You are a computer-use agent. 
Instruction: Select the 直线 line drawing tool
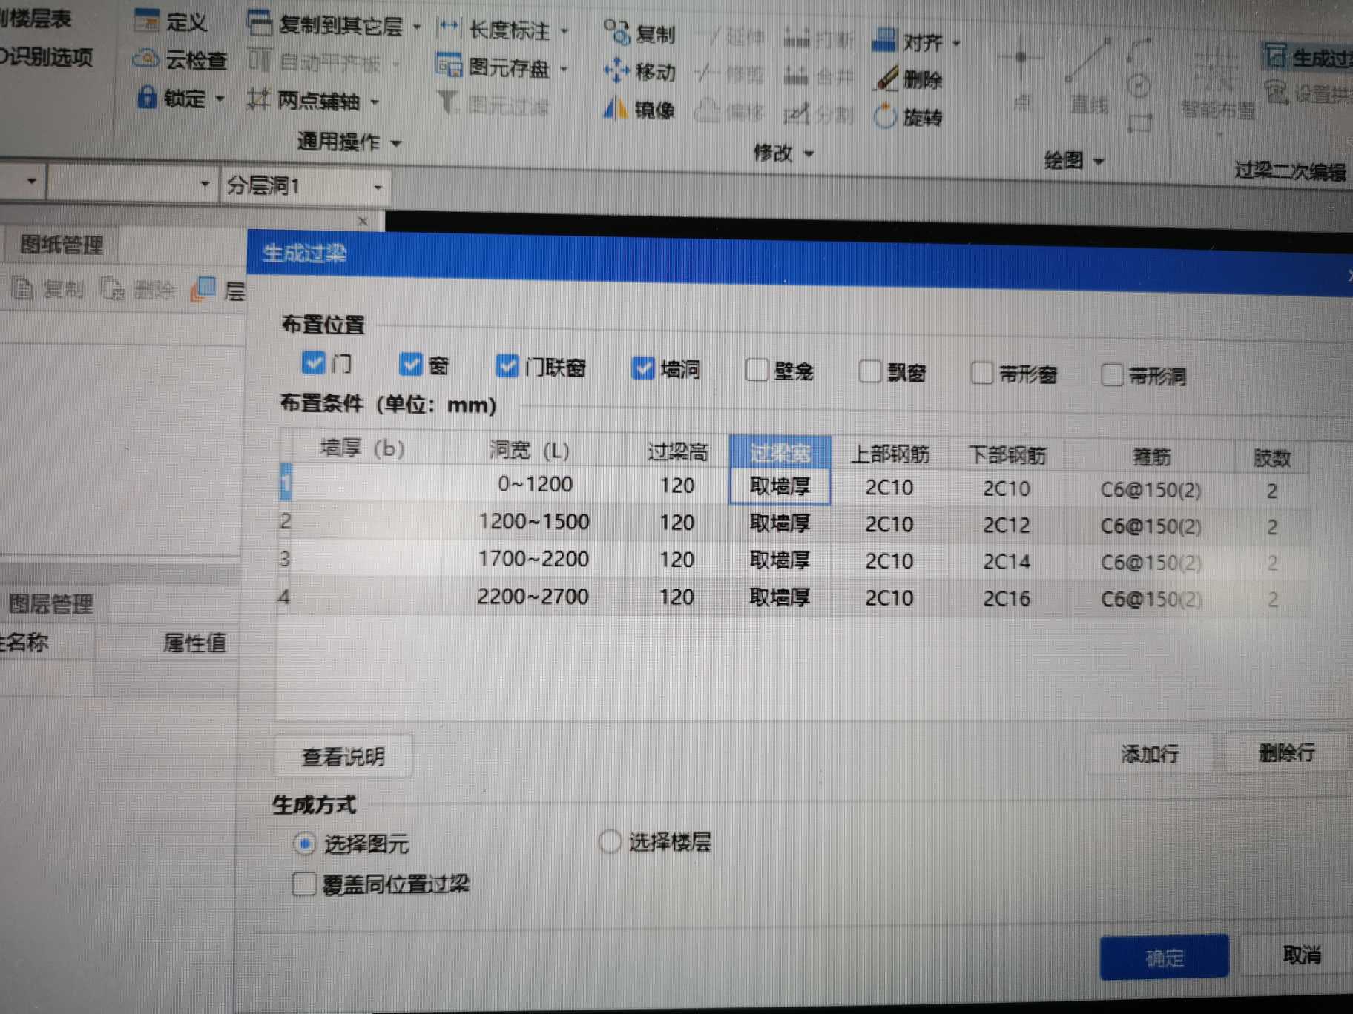1089,76
